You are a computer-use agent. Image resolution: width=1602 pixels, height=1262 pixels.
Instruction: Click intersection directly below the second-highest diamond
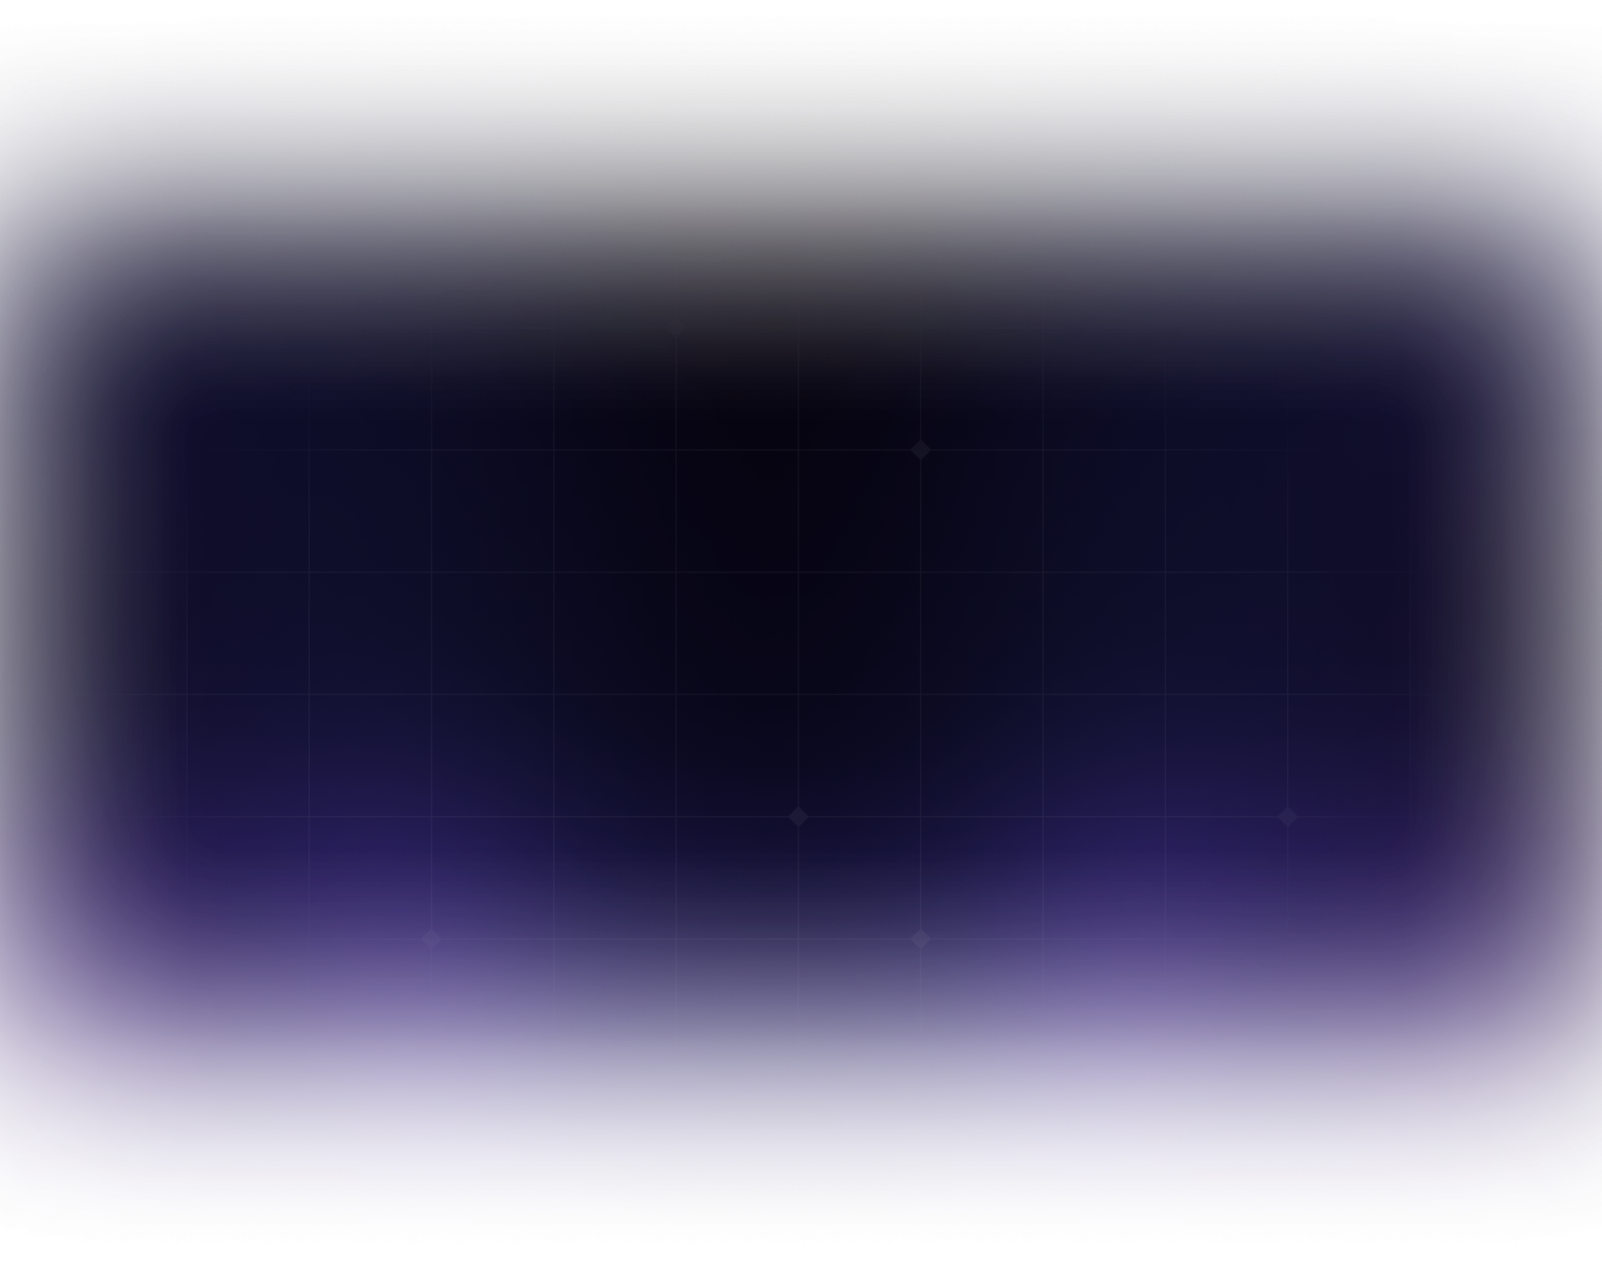(920, 572)
